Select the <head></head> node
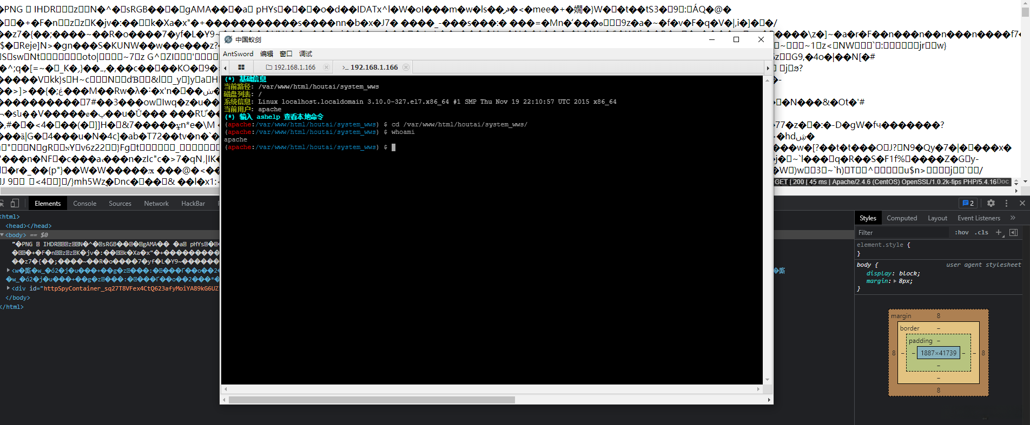The width and height of the screenshot is (1030, 425). [29, 226]
